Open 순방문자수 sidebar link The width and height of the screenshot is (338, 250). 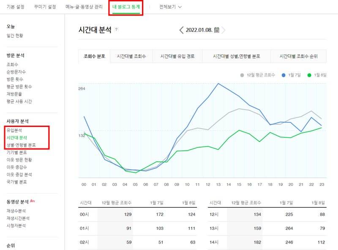pos(16,71)
